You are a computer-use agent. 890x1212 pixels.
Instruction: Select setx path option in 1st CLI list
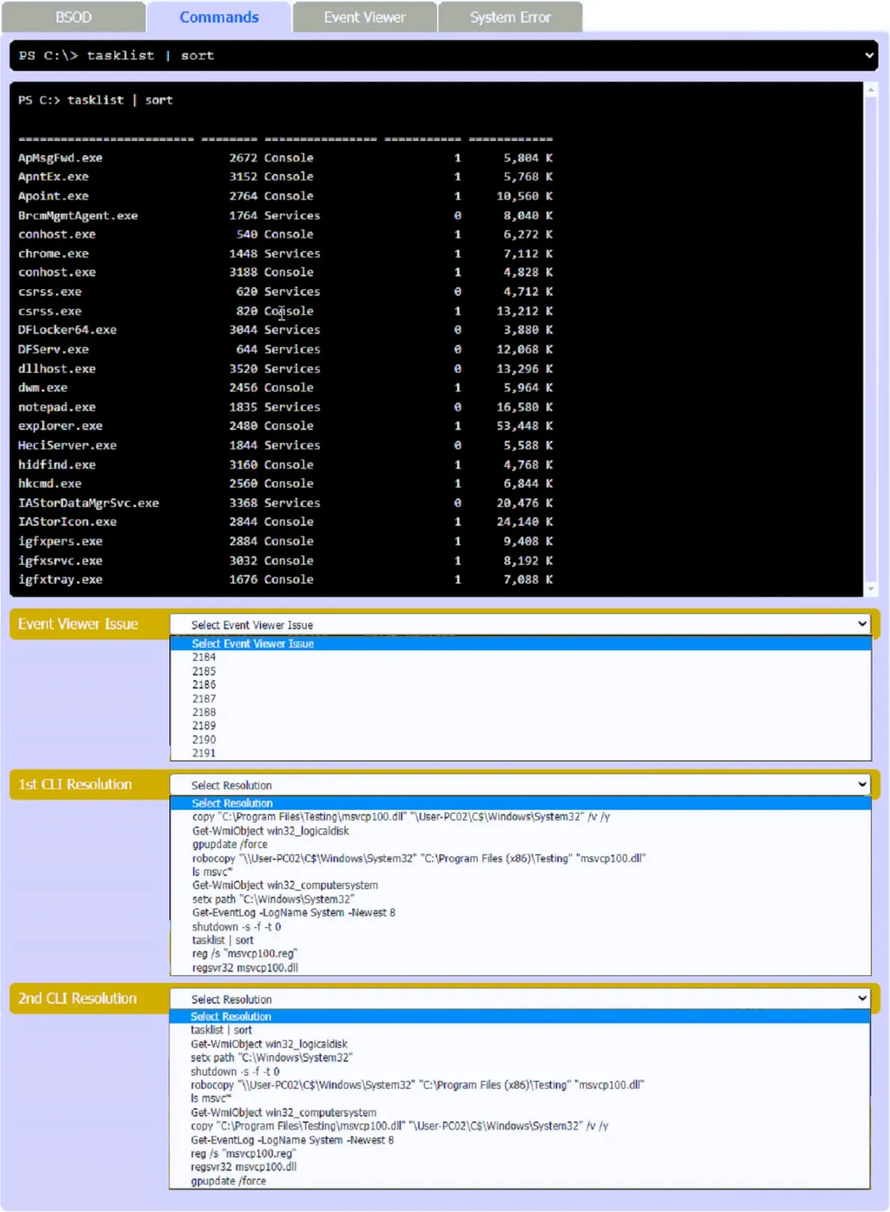(x=520, y=899)
